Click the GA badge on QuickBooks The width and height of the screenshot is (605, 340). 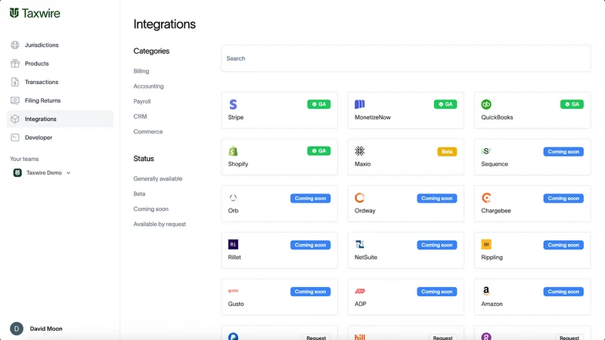[x=572, y=104]
